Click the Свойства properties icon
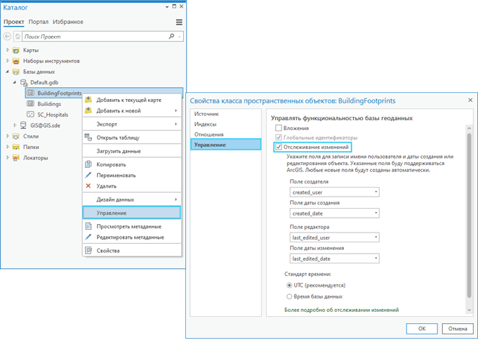This screenshot has height=340, width=478. tap(88, 251)
